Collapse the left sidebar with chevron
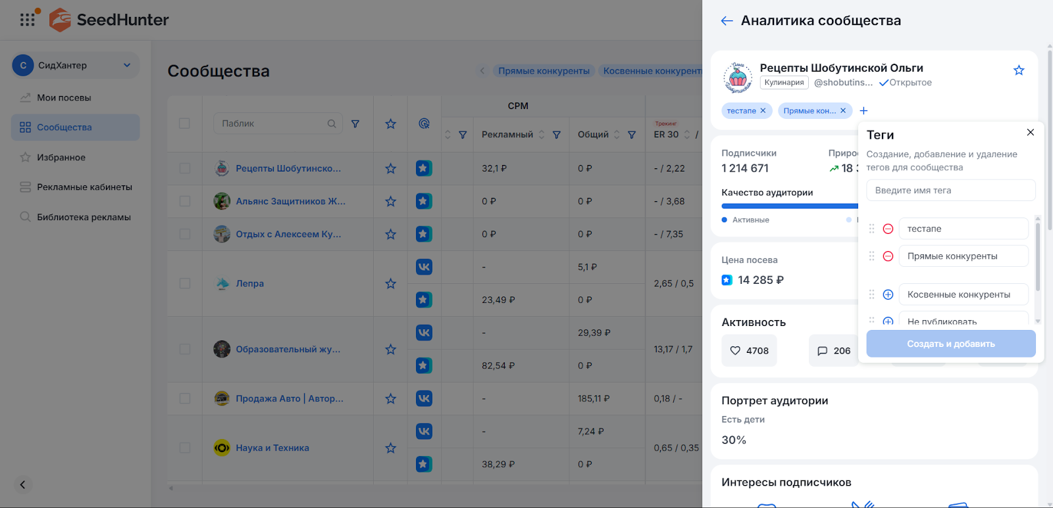The image size is (1053, 508). pyautogui.click(x=22, y=485)
